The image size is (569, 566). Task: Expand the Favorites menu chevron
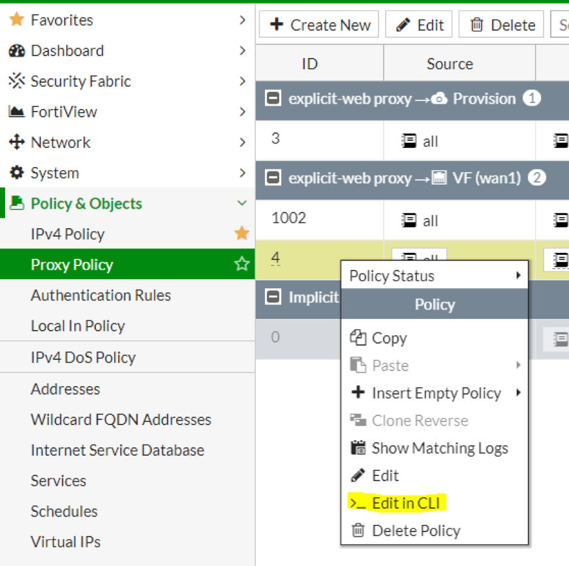[242, 20]
